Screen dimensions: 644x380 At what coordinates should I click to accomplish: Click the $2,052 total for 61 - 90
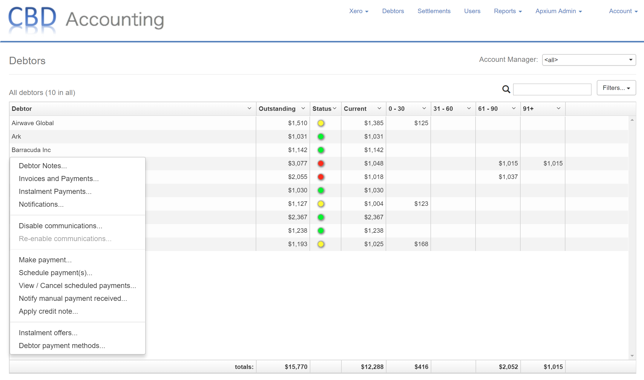(508, 367)
